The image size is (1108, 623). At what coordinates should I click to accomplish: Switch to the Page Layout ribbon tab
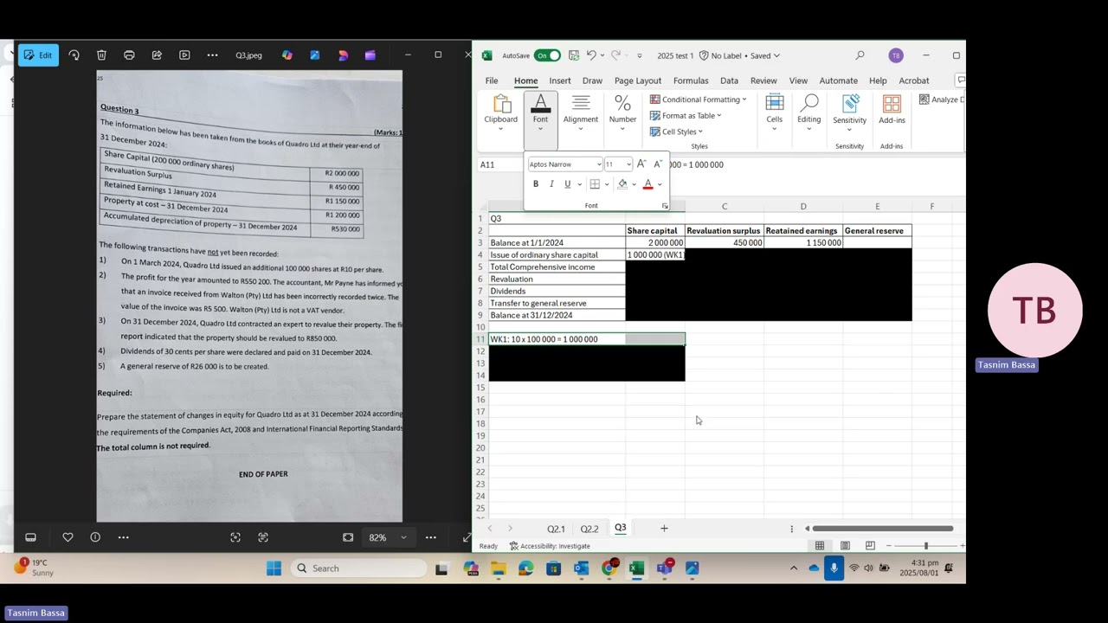click(638, 80)
